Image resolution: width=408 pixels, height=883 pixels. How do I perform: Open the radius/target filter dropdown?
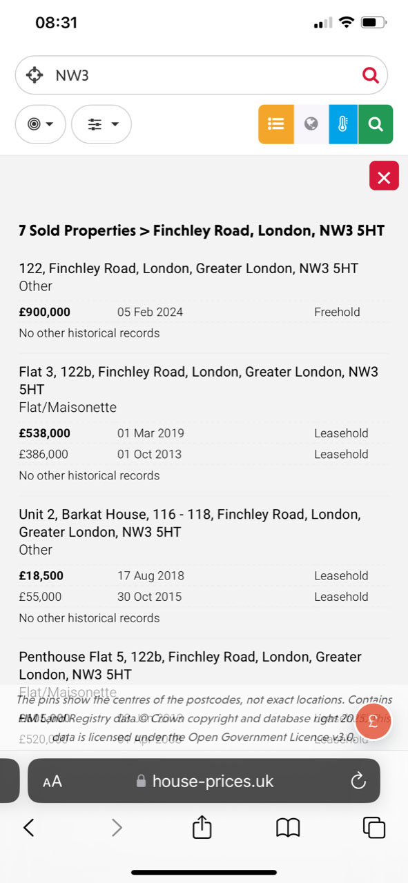(x=40, y=124)
